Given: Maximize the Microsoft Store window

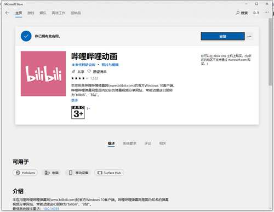Looking at the screenshot, I should coord(256,4).
